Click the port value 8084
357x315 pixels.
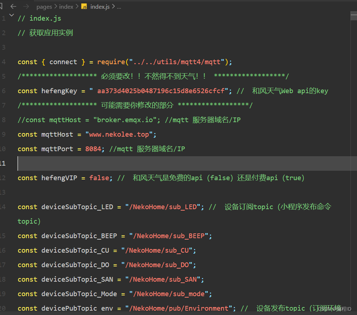pos(93,149)
